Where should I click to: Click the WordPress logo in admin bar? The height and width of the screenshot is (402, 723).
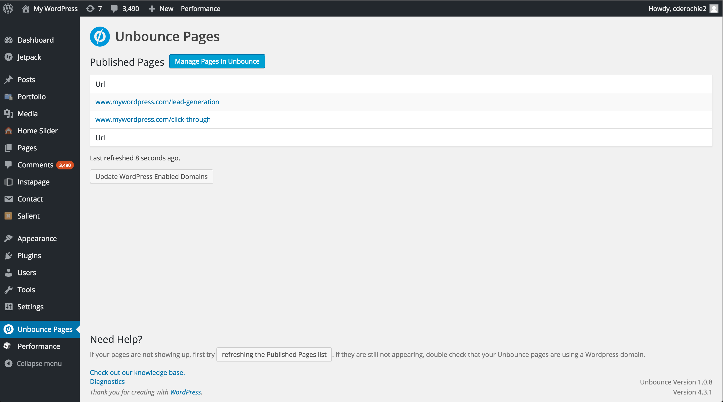8,9
